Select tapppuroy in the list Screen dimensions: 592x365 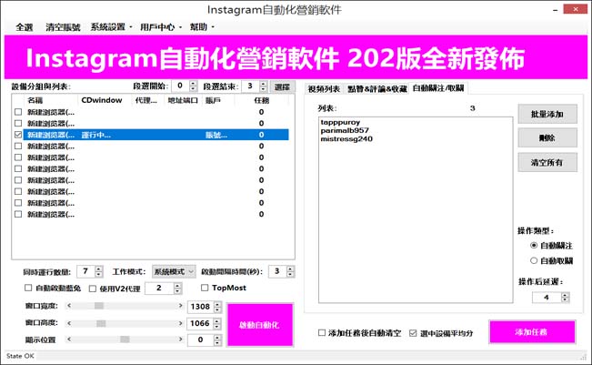(x=340, y=122)
